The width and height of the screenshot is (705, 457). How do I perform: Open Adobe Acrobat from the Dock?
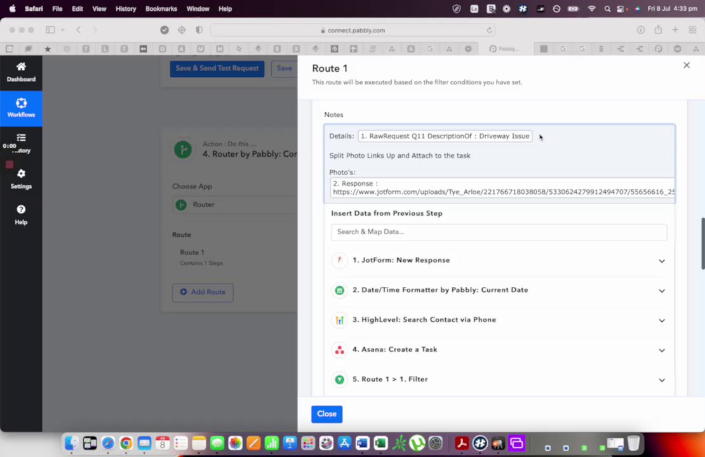click(x=461, y=444)
